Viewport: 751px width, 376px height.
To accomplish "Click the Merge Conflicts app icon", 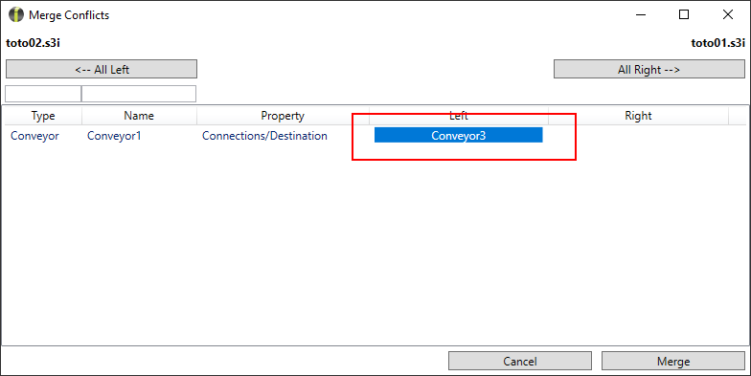I will click(15, 15).
